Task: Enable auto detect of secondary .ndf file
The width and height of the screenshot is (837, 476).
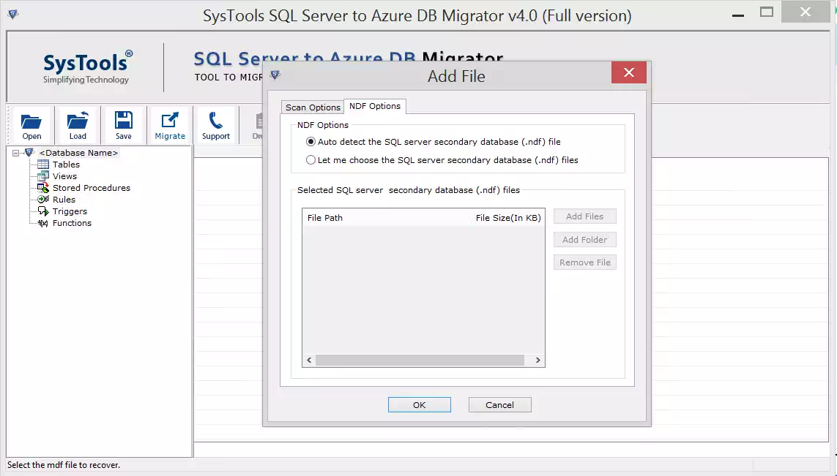Action: pos(310,141)
